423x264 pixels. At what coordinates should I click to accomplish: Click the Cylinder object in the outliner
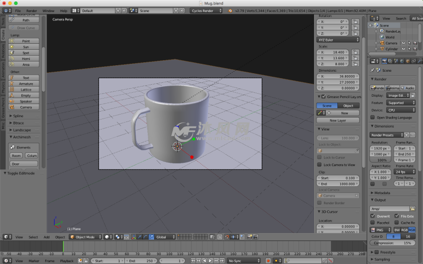tap(392, 49)
